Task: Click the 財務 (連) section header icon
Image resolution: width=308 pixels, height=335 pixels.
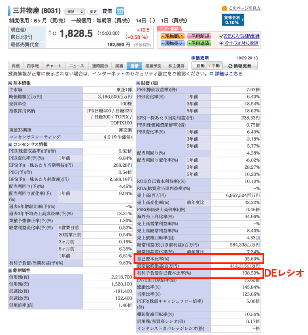Action: [138, 83]
